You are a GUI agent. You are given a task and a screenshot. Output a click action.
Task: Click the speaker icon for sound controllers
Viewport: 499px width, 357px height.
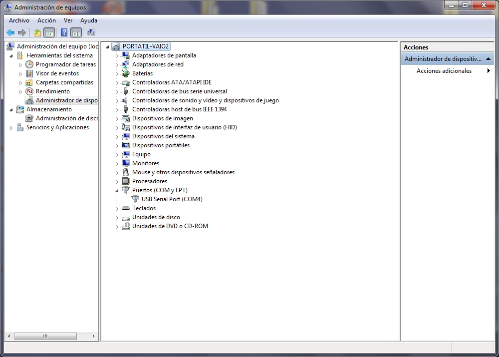point(126,100)
